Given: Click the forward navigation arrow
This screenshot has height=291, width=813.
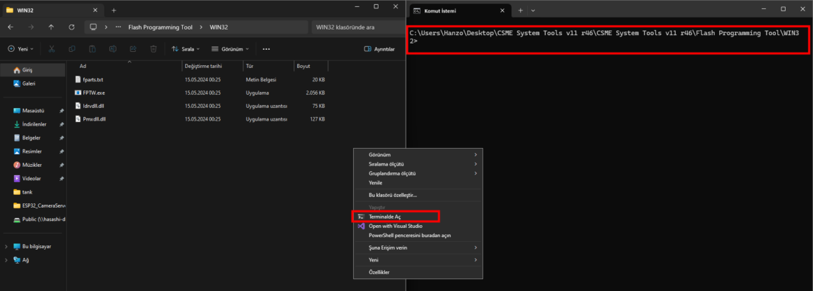Looking at the screenshot, I should point(31,27).
